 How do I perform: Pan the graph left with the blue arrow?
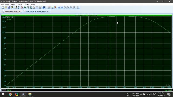click(x=59, y=8)
